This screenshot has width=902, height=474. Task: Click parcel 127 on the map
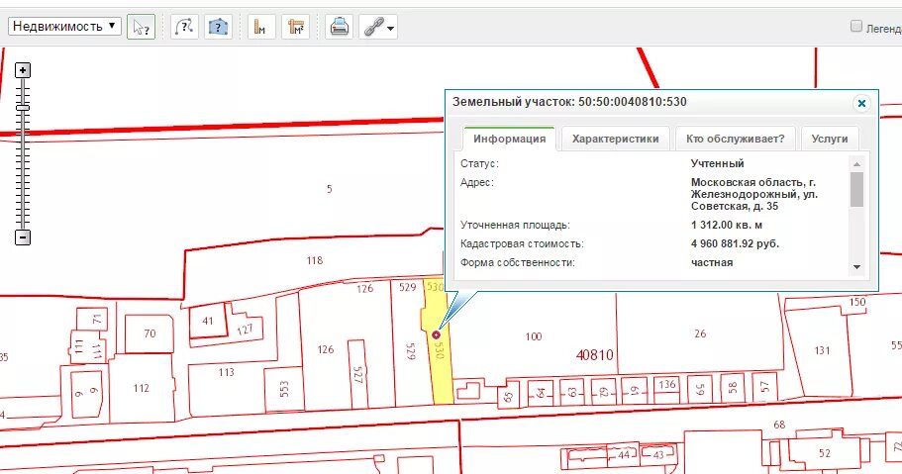pyautogui.click(x=245, y=330)
